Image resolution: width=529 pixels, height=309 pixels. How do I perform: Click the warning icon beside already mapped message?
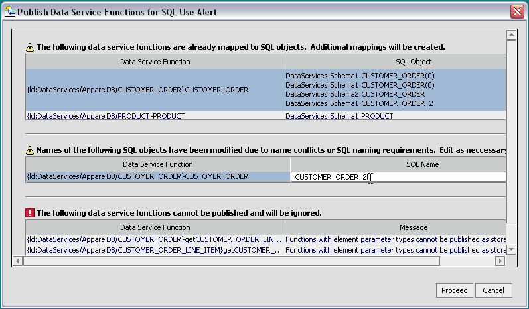point(30,48)
